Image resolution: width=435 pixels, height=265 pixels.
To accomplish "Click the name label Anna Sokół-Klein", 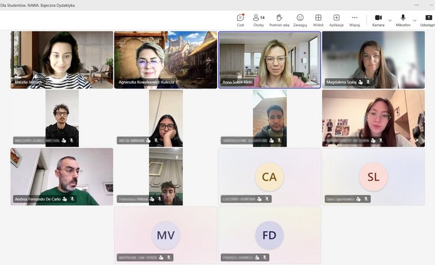I will 237,82.
